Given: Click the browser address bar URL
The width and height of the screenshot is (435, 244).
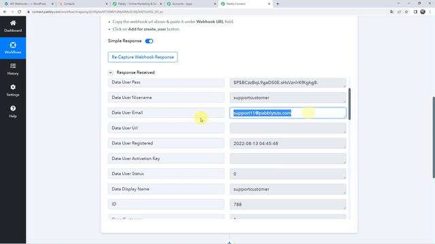Looking at the screenshot, I should tap(97, 12).
